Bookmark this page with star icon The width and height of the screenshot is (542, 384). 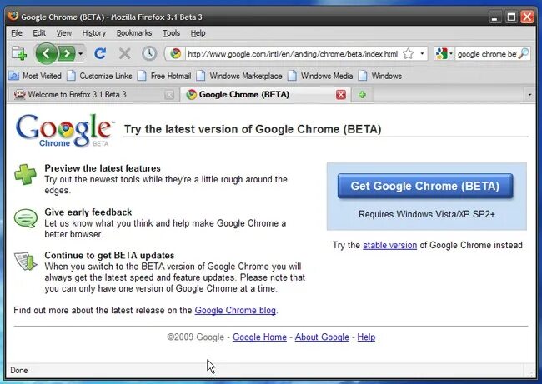click(408, 54)
